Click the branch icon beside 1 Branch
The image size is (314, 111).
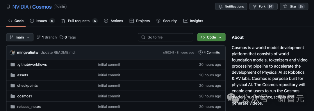39,37
